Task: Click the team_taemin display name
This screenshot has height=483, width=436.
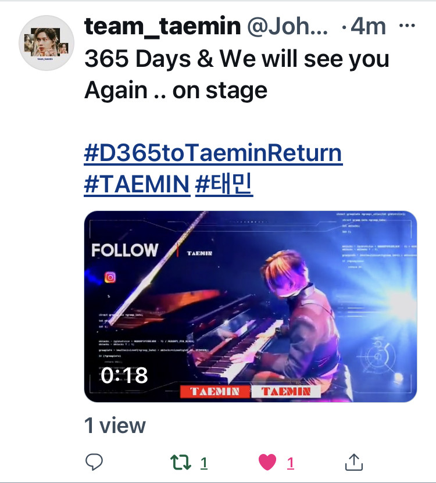Action: pyautogui.click(x=162, y=27)
